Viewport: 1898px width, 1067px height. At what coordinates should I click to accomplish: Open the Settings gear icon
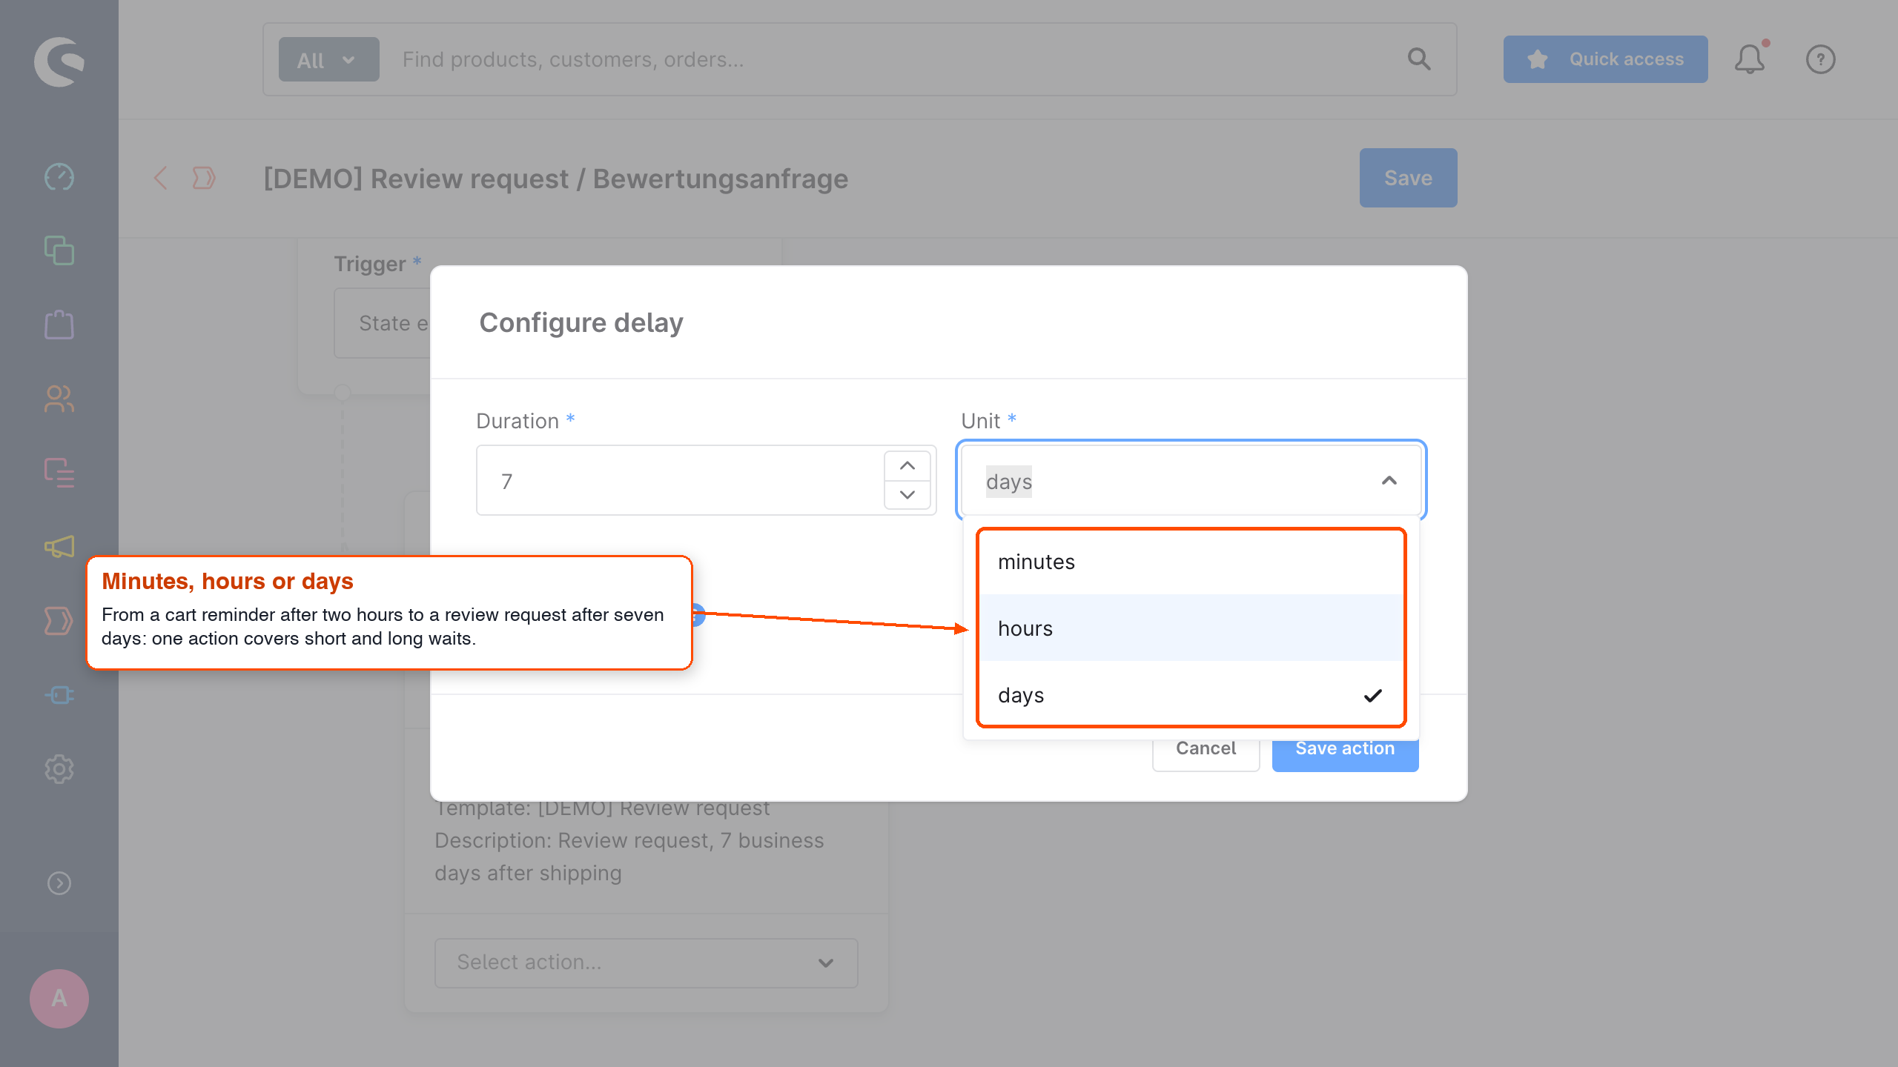tap(59, 769)
